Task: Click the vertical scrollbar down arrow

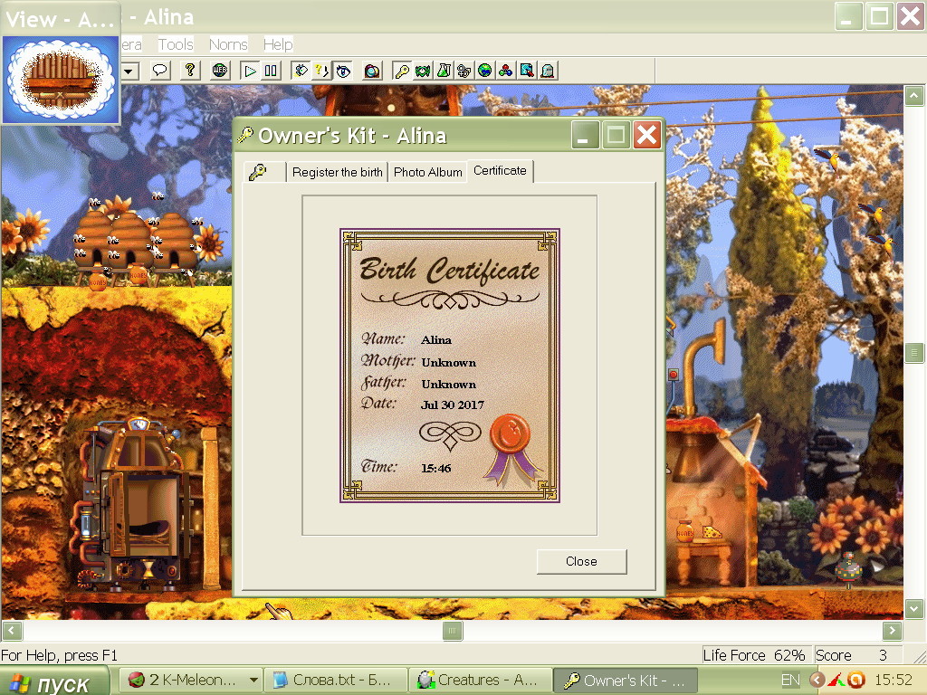Action: click(914, 608)
